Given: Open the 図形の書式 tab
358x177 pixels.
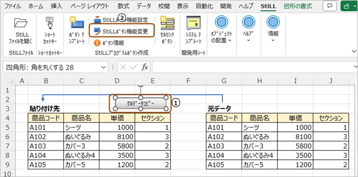Looking at the screenshot, I should pos(298,6).
